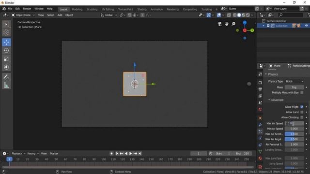This screenshot has height=174, width=310.
Task: Click the Select menu in viewport header
Action: point(50,15)
